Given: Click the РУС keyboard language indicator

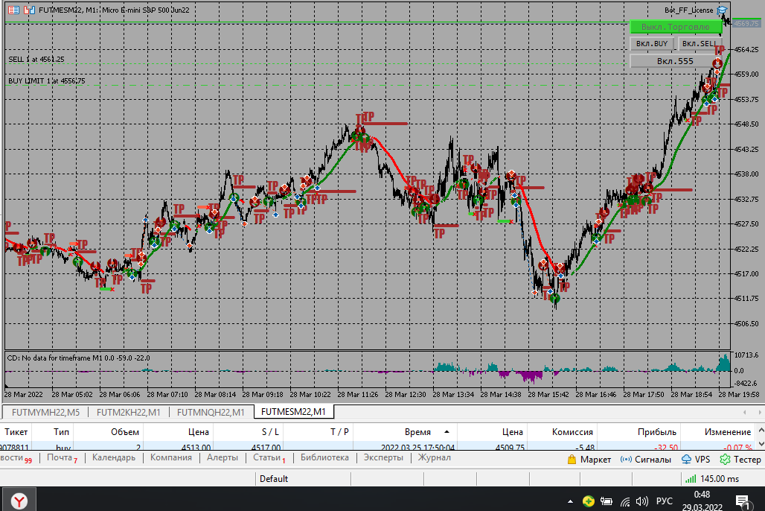Looking at the screenshot, I should [x=664, y=501].
